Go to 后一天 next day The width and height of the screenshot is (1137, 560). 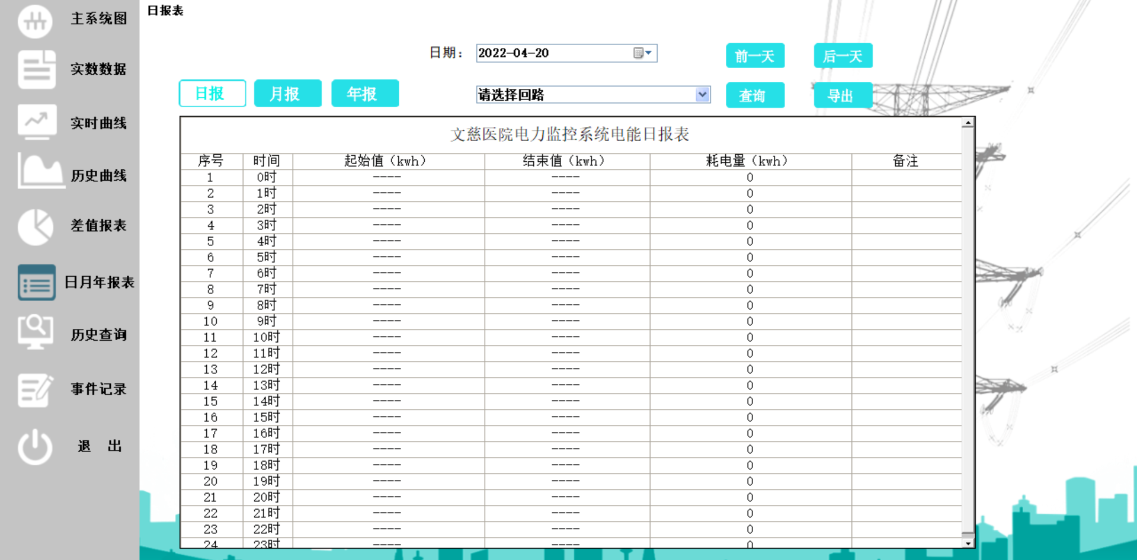(843, 55)
